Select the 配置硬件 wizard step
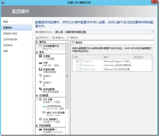This screenshot has width=159, height=136. coord(17,28)
